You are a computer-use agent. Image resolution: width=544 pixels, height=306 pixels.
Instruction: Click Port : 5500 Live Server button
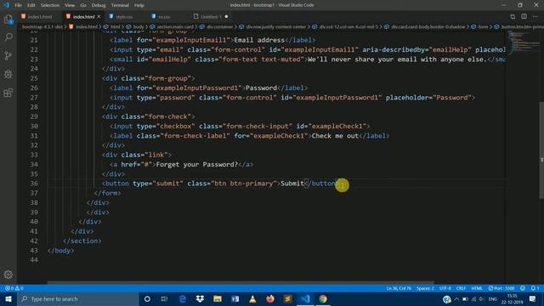click(x=501, y=288)
